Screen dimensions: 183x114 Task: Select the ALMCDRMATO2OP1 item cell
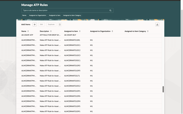click(72, 111)
